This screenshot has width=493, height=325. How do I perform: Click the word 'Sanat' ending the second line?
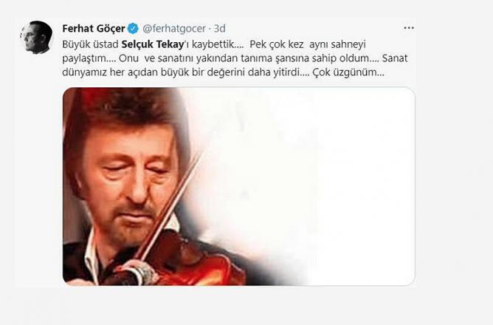coord(395,58)
